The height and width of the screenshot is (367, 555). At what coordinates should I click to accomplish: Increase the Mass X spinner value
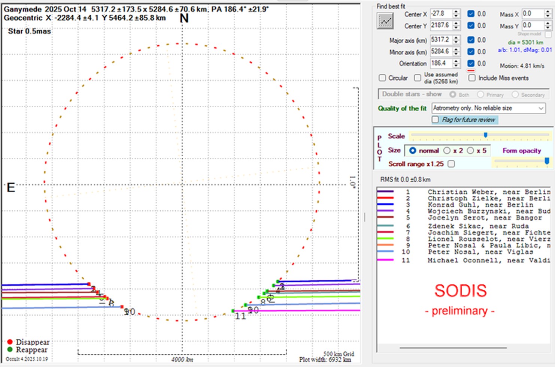(x=548, y=12)
